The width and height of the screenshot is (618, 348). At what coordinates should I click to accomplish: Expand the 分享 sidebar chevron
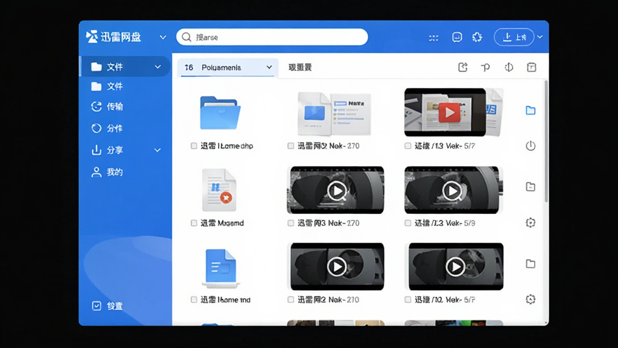pyautogui.click(x=158, y=150)
